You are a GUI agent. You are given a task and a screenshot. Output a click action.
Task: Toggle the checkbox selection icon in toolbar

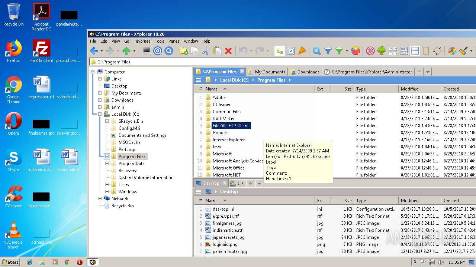point(291,51)
